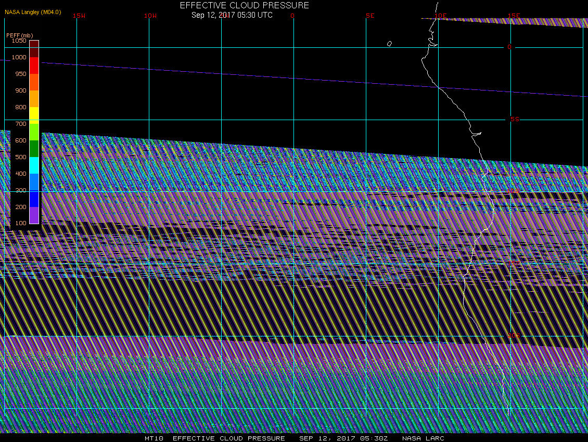The image size is (588, 442).
Task: Pick the light green legend color band
Action: pos(34,132)
